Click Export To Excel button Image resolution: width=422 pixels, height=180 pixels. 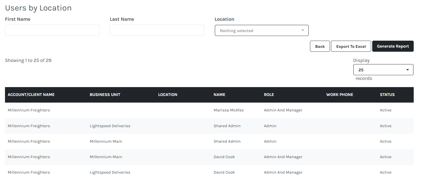coord(351,46)
